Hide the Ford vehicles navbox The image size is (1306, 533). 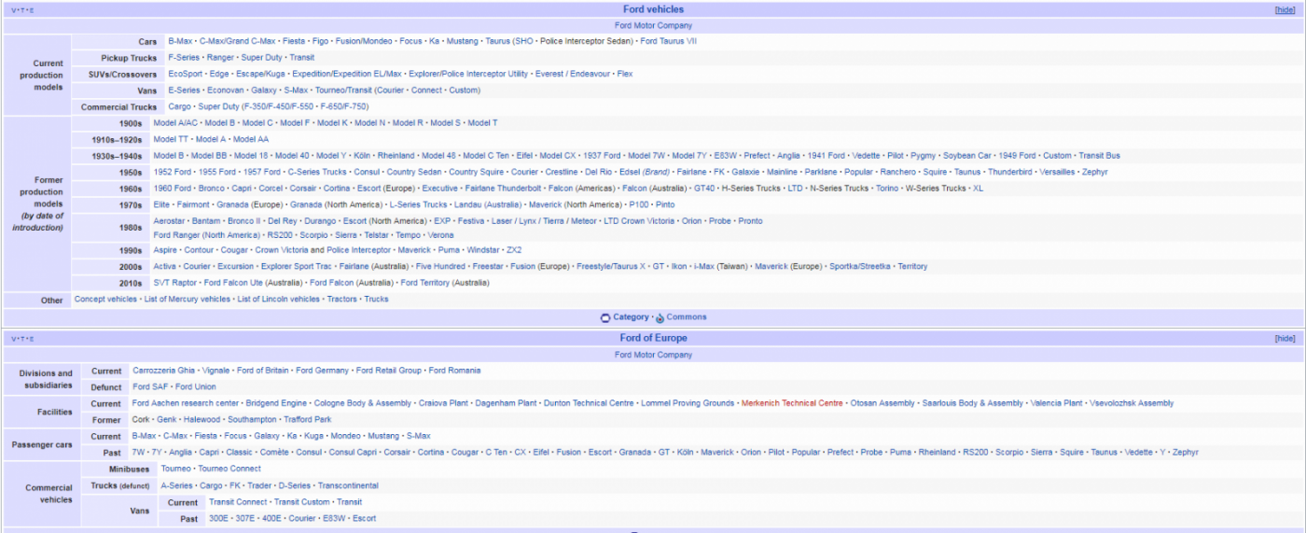point(1285,9)
